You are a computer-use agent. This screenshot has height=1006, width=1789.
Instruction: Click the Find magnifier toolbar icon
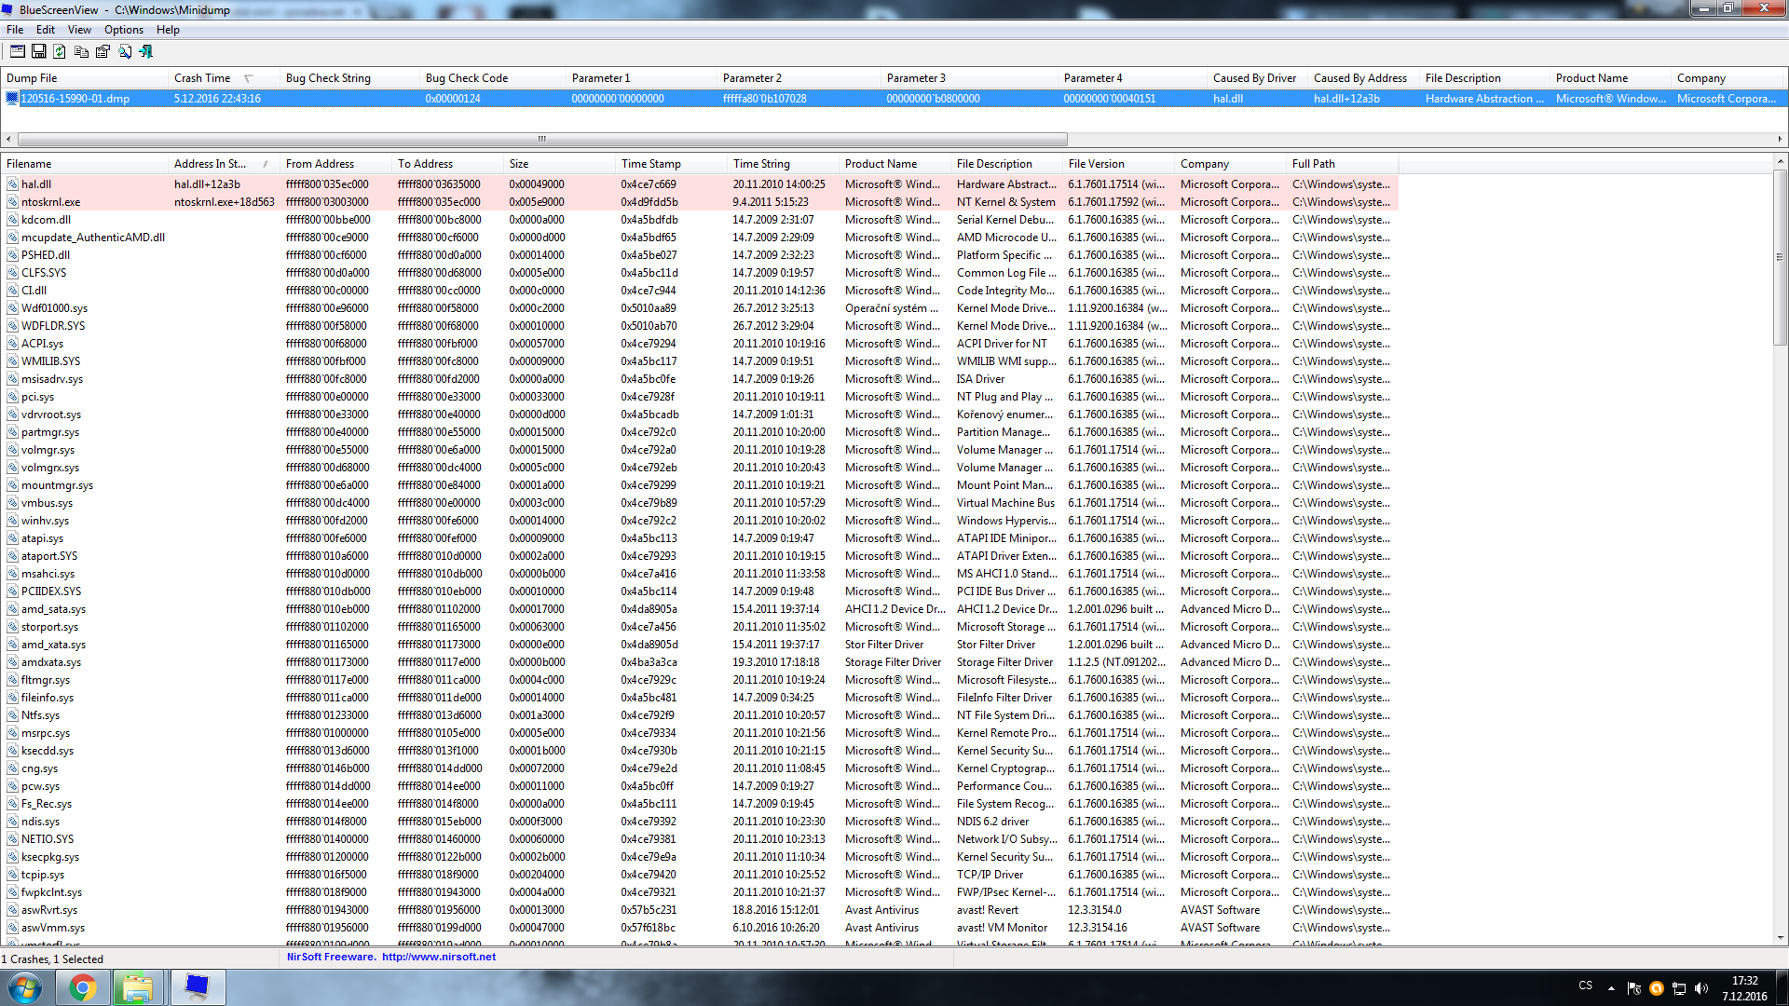(x=124, y=52)
